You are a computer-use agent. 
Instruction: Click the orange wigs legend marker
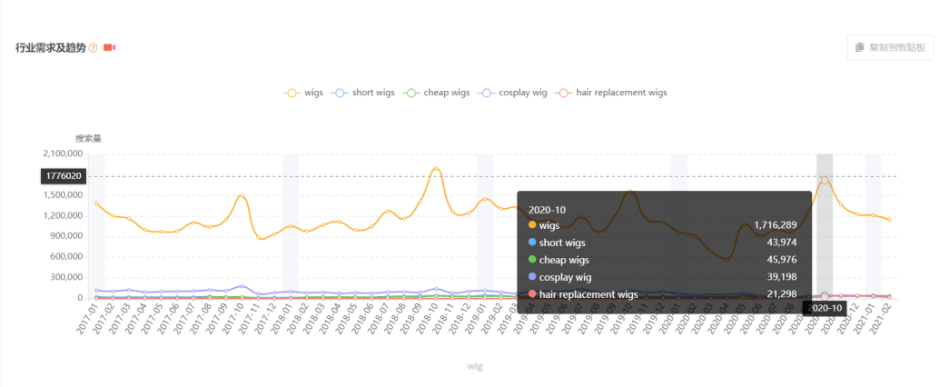(292, 93)
